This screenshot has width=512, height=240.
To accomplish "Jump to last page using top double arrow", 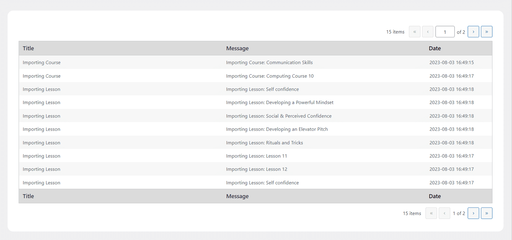I will (x=486, y=32).
